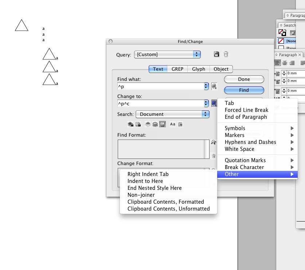Click formatting affects container icon in Swatches
This screenshot has height=270, width=305.
pos(293,33)
